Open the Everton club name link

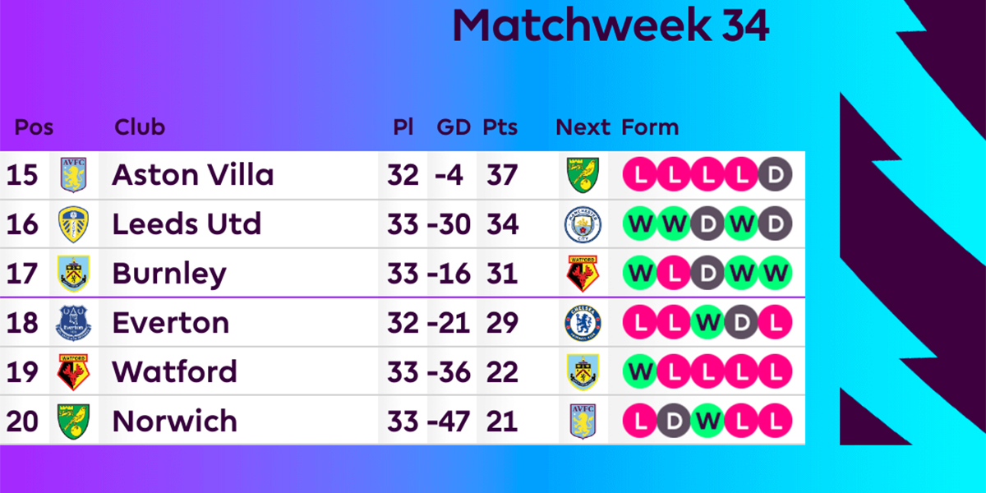171,323
